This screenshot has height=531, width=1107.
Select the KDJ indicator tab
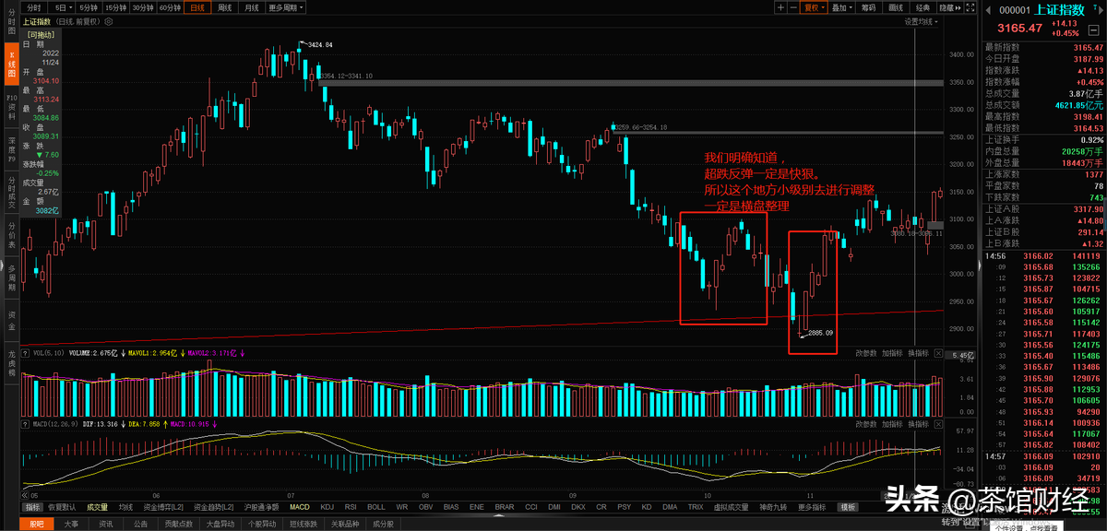(327, 507)
